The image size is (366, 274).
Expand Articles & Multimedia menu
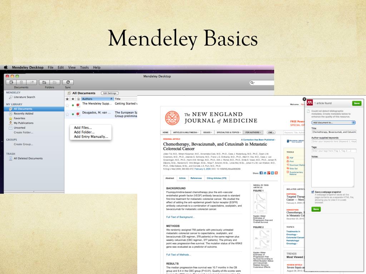(x=186, y=132)
